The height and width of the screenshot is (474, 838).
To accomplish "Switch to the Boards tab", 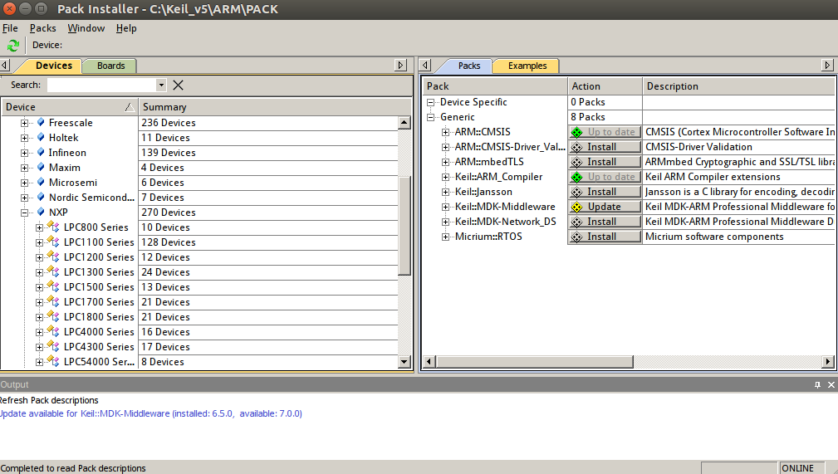I will pyautogui.click(x=110, y=66).
